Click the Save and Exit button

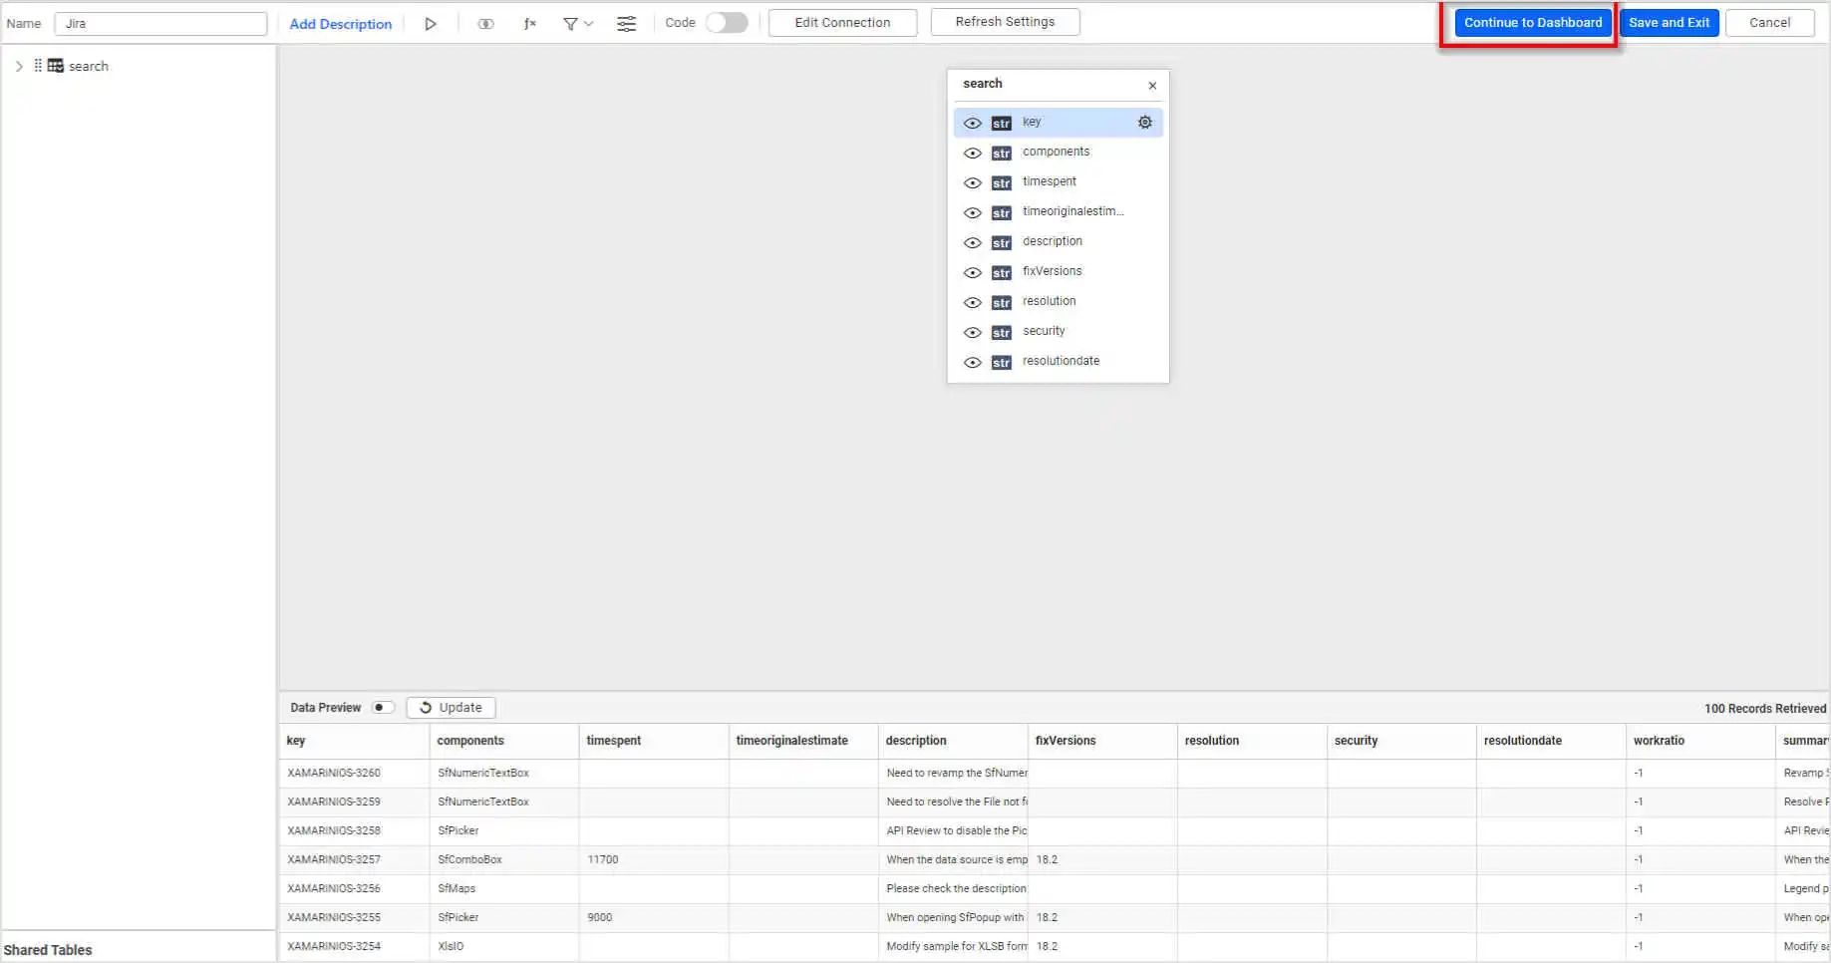1669,23
